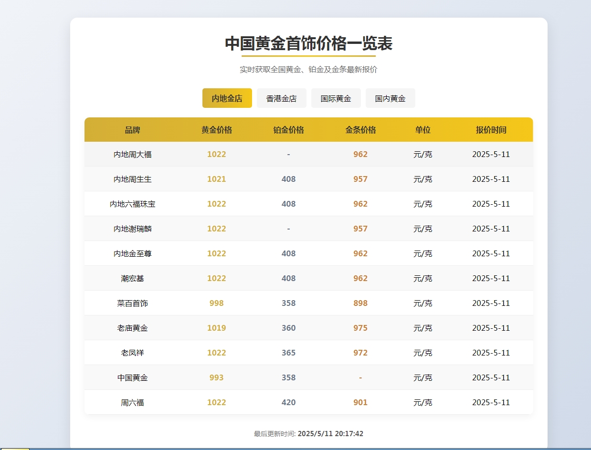Select the 内地谢瑞麟 brand cell
This screenshot has width=591, height=450.
[x=133, y=229]
